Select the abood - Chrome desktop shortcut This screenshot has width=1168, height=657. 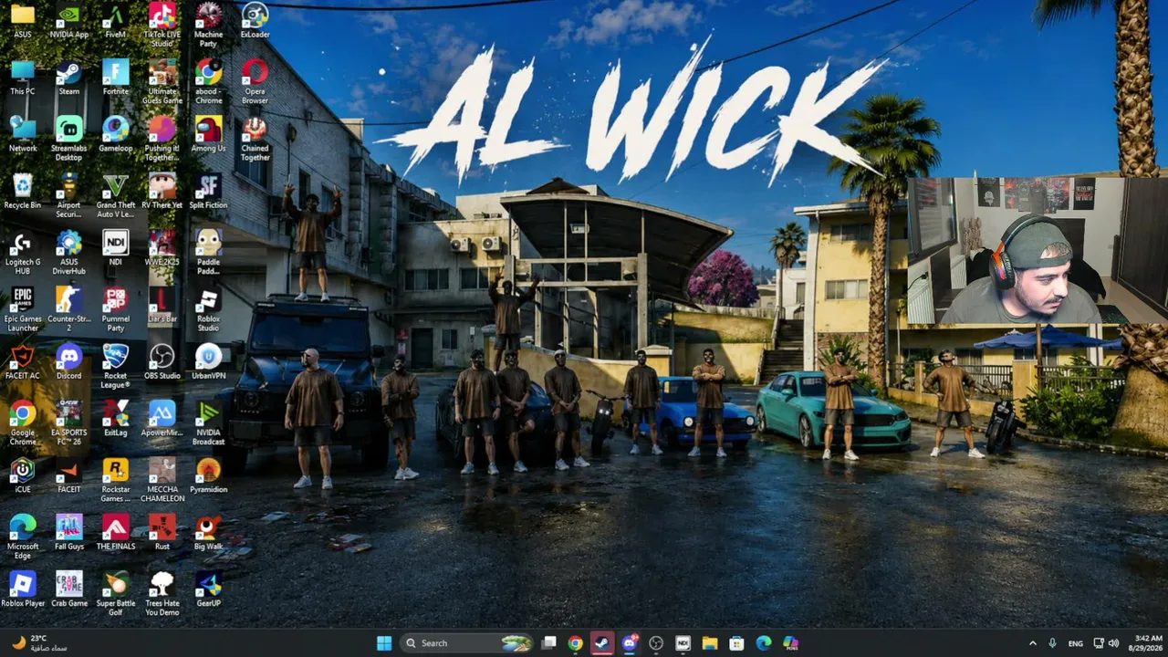click(209, 82)
